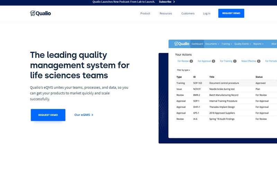Image resolution: width=277 pixels, height=173 pixels.
Task: Switch to the Make Effective tab
Action: pyautogui.click(x=251, y=61)
